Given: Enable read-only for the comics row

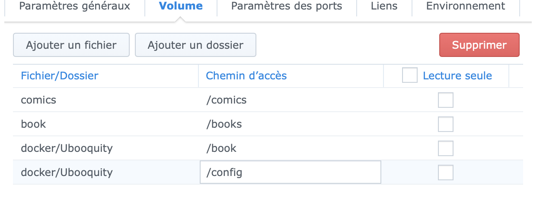Looking at the screenshot, I should (x=446, y=100).
